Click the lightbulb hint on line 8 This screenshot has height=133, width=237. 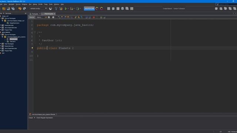point(32,48)
